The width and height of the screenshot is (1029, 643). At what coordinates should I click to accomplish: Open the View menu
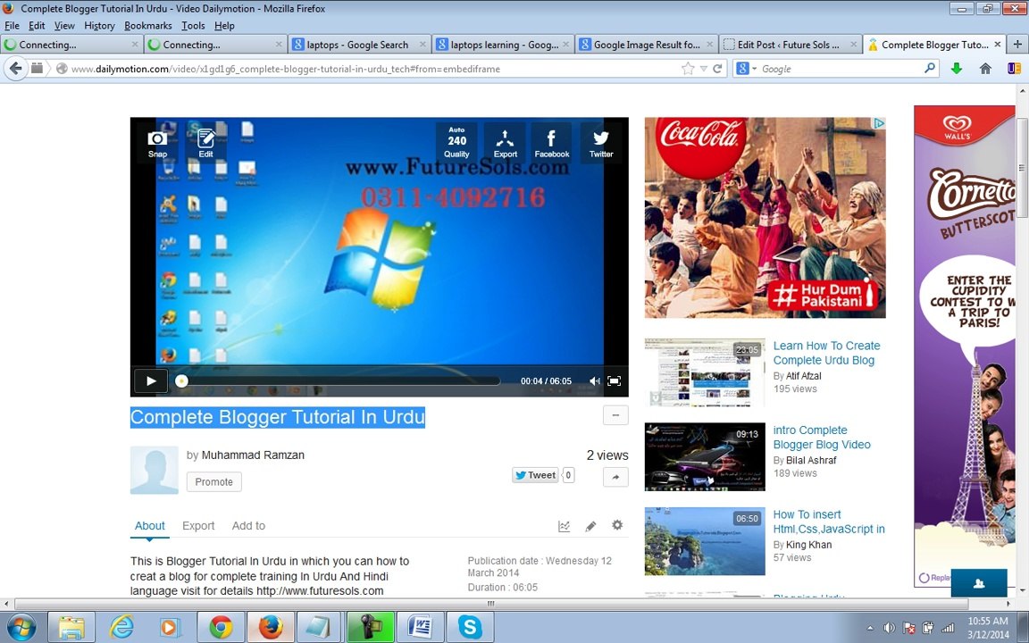(64, 26)
